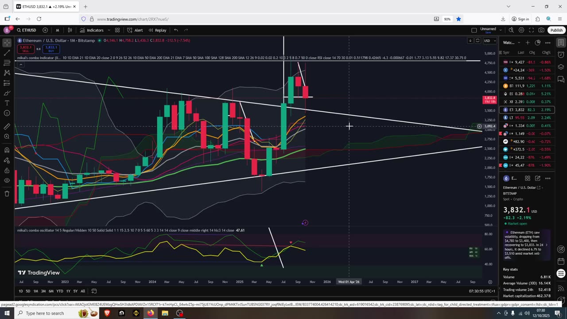
Task: Select the ruler measure tool
Action: [x=7, y=126]
